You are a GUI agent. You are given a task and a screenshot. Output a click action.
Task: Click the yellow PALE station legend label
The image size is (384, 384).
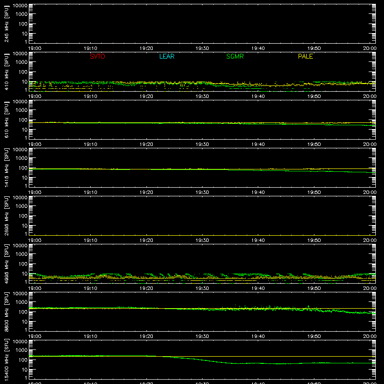click(305, 56)
